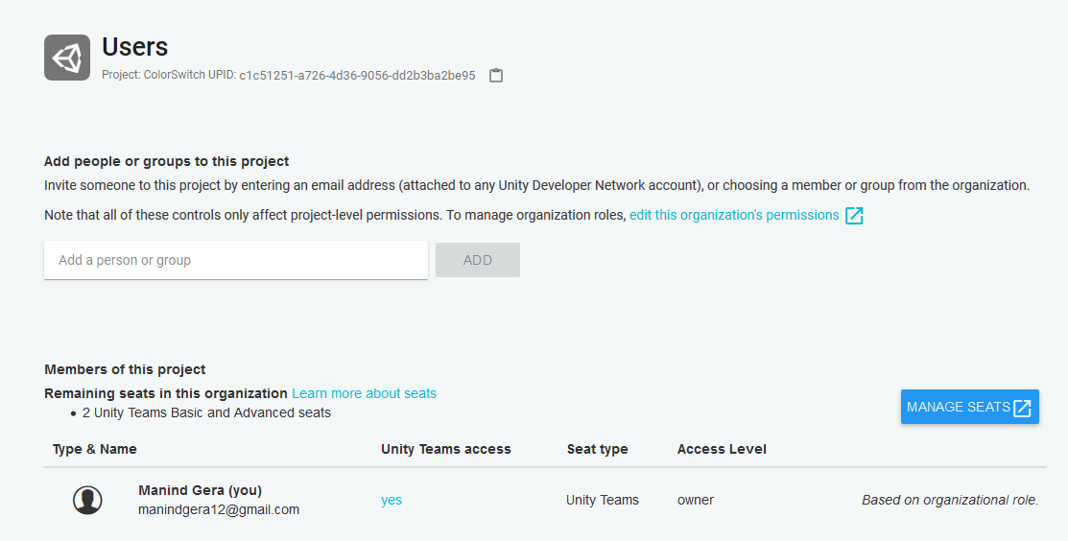
Task: Focus the 'Add a person or group' field
Action: [x=236, y=260]
